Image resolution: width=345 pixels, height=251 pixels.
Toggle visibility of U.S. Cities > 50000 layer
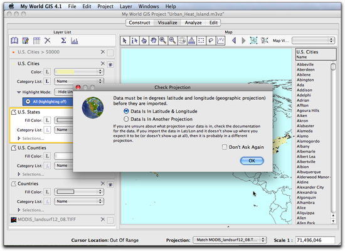pyautogui.click(x=110, y=53)
